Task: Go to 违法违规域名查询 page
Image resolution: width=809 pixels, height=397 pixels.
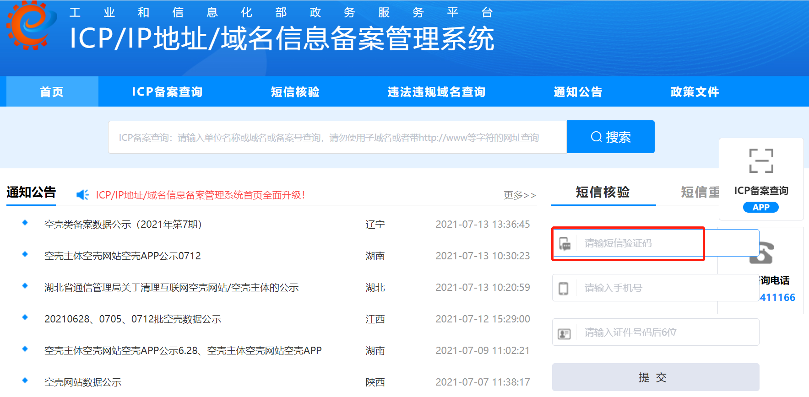Action: pos(436,92)
